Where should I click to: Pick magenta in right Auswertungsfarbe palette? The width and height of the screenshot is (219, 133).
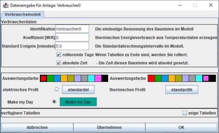pyautogui.click(x=206, y=78)
